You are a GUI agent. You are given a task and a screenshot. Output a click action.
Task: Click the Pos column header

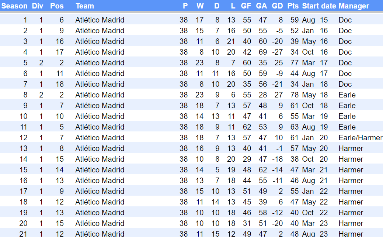click(x=57, y=6)
